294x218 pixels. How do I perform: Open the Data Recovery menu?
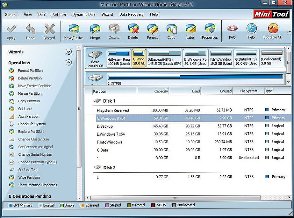(132, 15)
